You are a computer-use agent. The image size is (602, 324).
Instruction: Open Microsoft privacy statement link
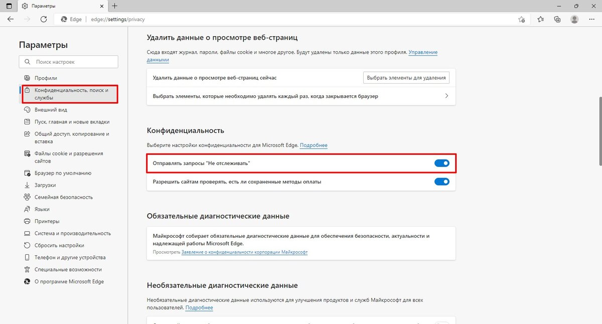click(x=244, y=252)
